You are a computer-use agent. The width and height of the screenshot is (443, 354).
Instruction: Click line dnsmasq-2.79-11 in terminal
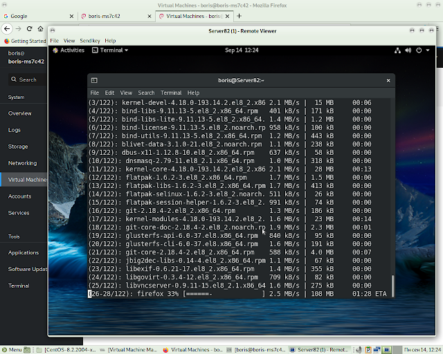click(230, 160)
